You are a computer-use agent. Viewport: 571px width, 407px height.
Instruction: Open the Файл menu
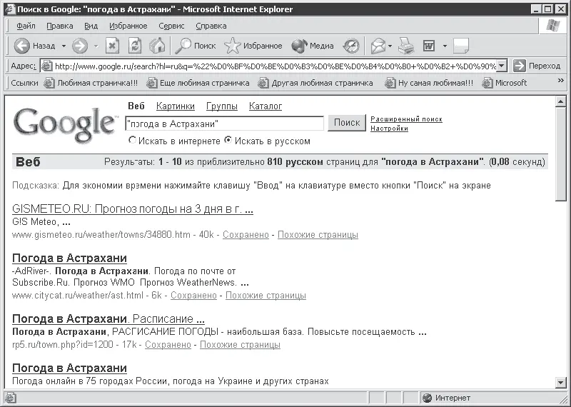point(26,26)
